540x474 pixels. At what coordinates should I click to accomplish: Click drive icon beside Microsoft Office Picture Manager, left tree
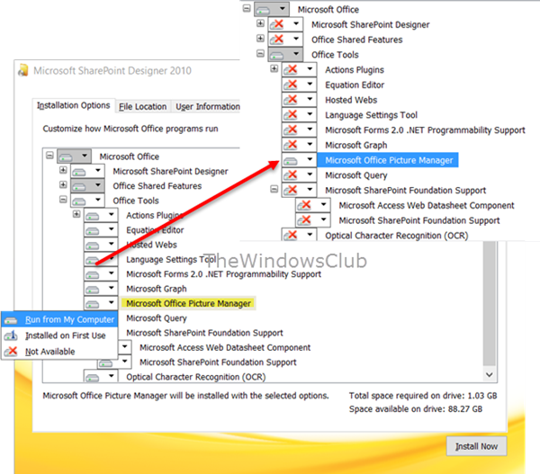coord(93,304)
